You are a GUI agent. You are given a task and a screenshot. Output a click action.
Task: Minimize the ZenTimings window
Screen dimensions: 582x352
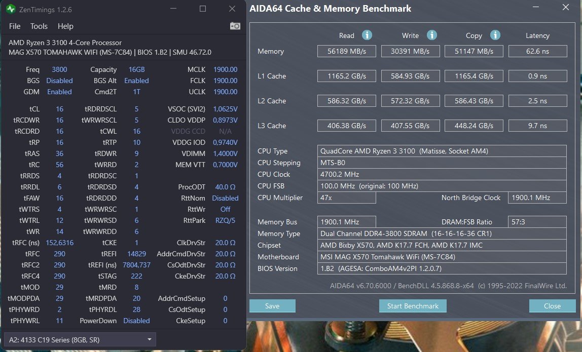[x=173, y=9]
